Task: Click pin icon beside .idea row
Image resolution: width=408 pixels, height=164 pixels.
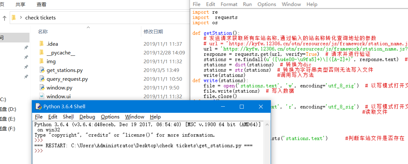Action: 26,48
